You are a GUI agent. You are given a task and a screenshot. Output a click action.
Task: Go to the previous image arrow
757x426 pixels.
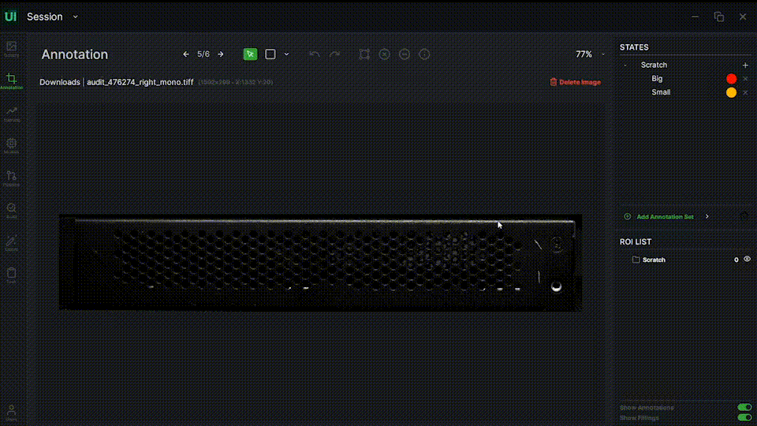tap(186, 54)
